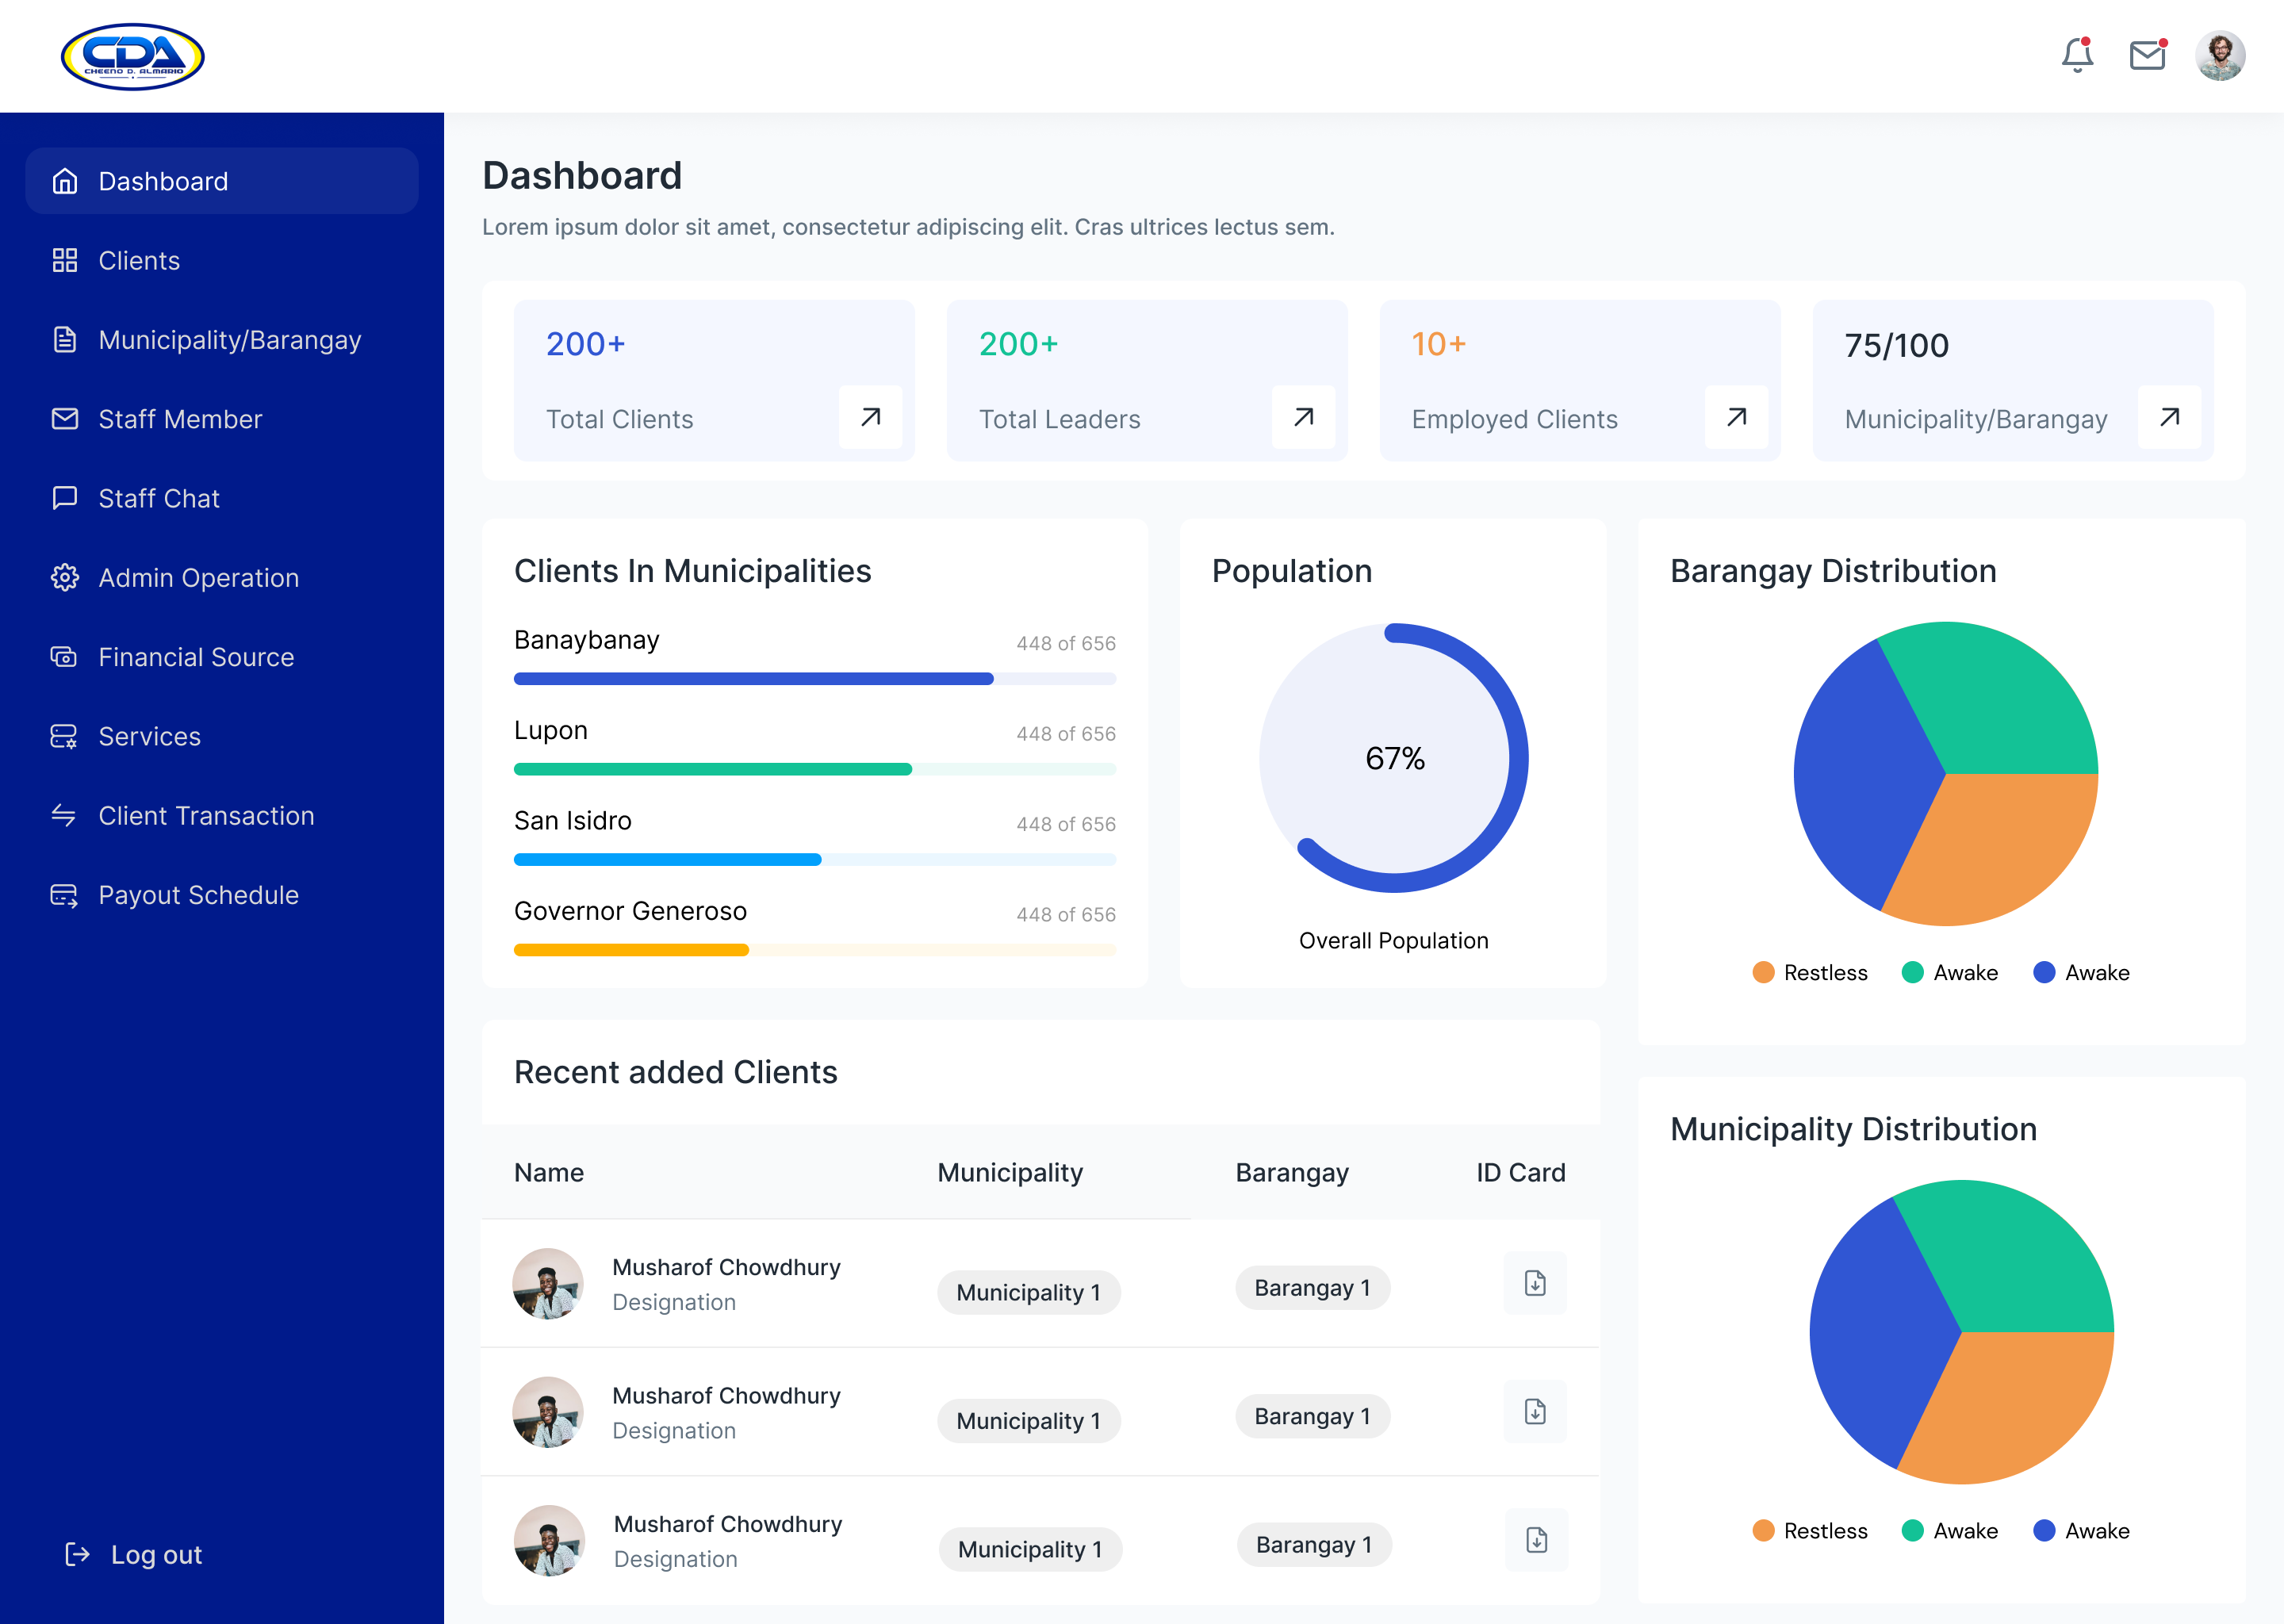Download ID card for first client row
Viewport: 2284px width, 1624px height.
click(1535, 1283)
